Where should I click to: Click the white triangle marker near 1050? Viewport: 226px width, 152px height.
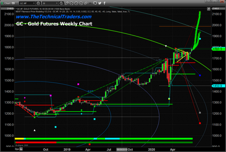tap(34, 130)
